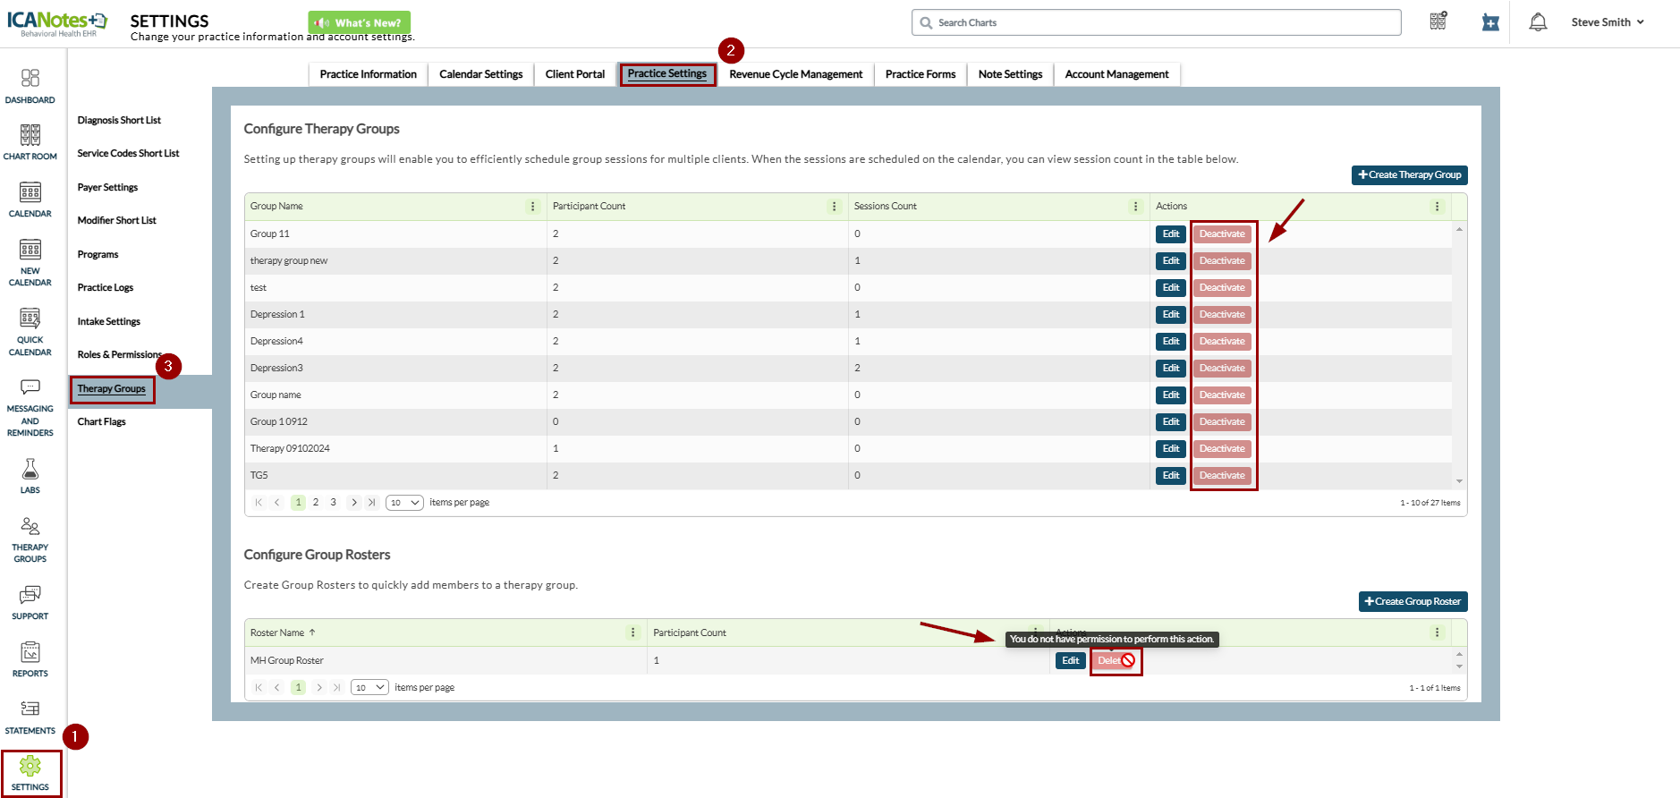Open the Dashboard from the sidebar
This screenshot has width=1680, height=798.
pyautogui.click(x=30, y=86)
